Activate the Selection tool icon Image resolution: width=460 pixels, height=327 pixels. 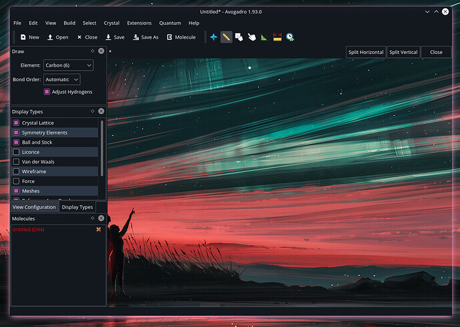tap(239, 37)
